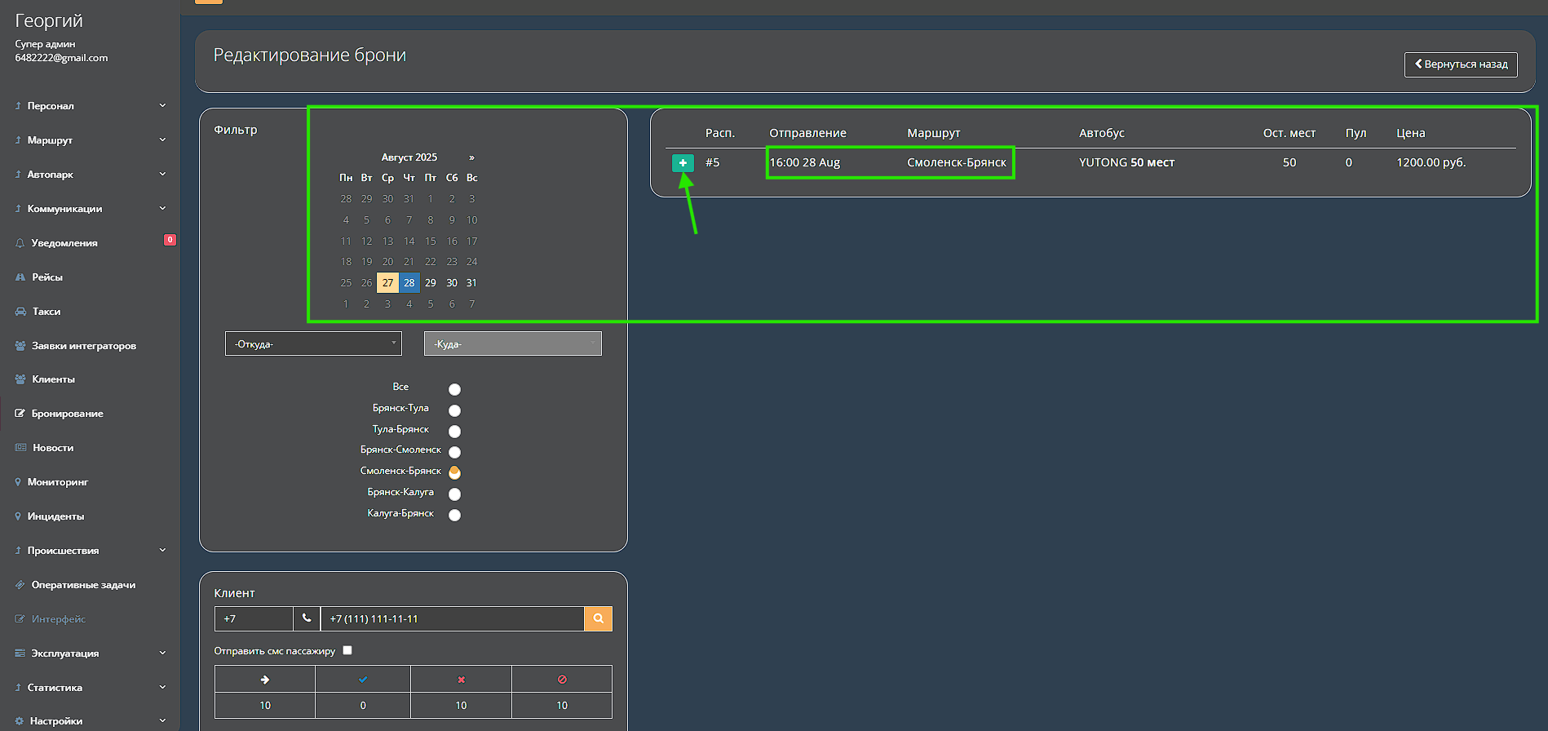This screenshot has height=731, width=1548.
Task: Click the white arrow status icon
Action: (x=265, y=680)
